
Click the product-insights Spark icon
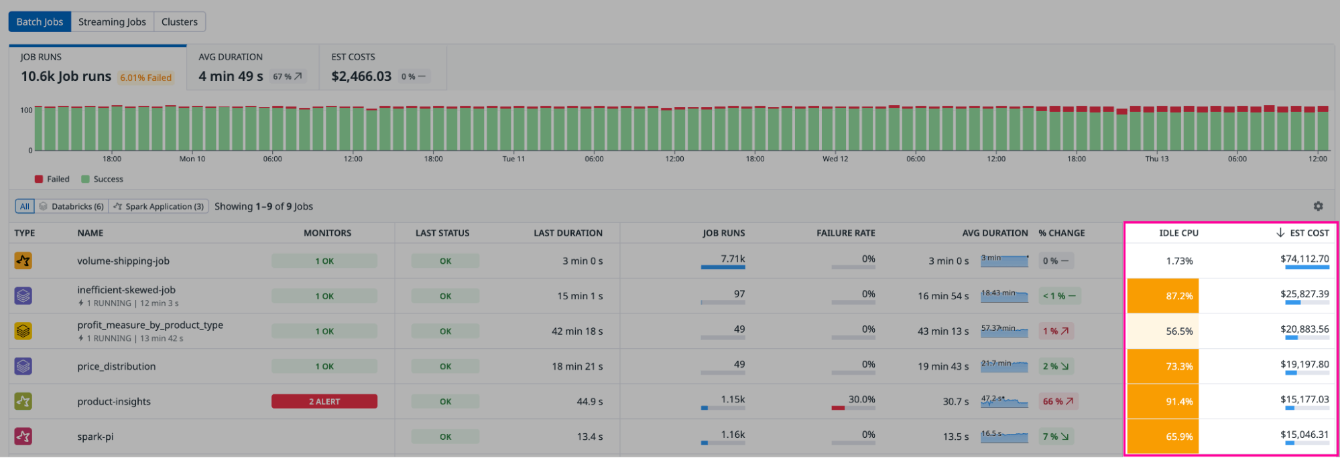23,401
